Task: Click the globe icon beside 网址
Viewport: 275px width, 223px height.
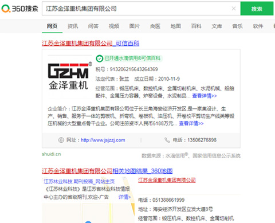Action: 61,140
